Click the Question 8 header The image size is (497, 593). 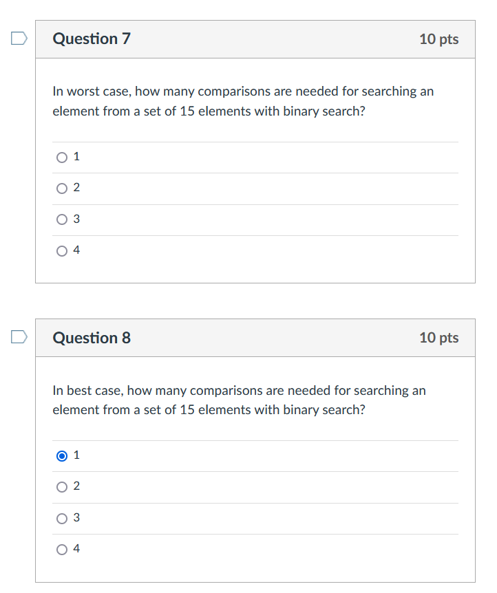[91, 338]
